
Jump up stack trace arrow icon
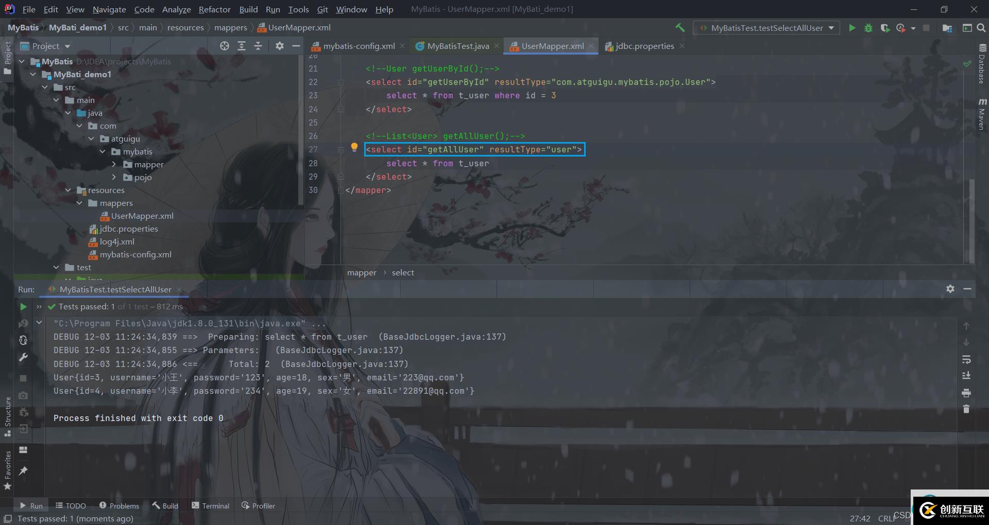[966, 326]
